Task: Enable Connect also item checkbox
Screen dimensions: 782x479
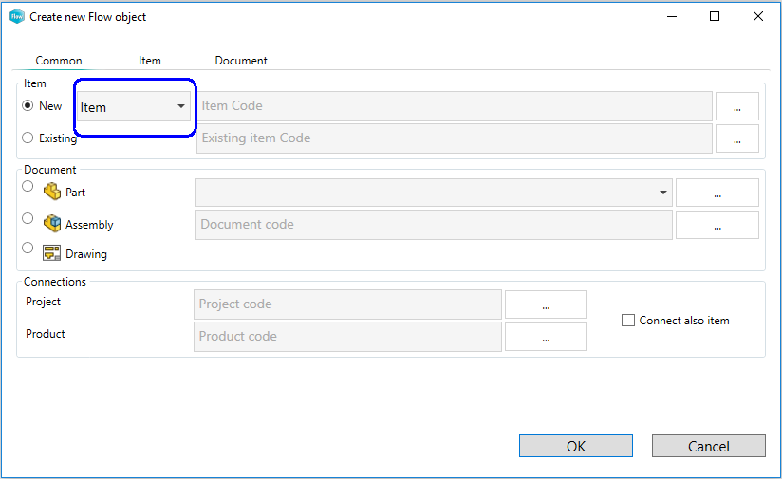Action: click(627, 321)
